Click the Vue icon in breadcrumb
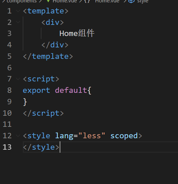This screenshot has height=184, width=178. (x=48, y=1)
